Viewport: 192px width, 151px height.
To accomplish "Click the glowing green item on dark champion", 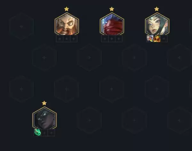I will 37,133.
